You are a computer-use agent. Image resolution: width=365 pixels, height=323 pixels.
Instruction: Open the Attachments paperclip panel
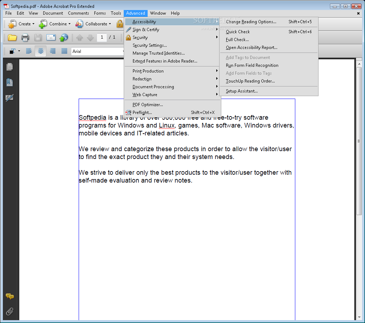point(10,311)
